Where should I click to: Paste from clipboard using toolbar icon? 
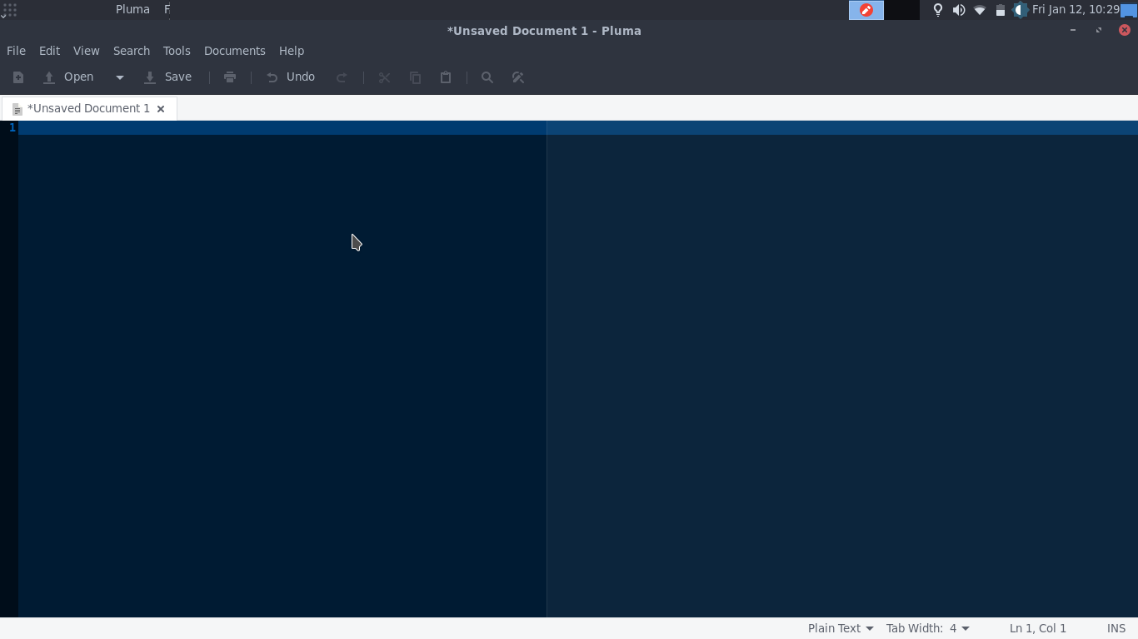click(x=446, y=77)
